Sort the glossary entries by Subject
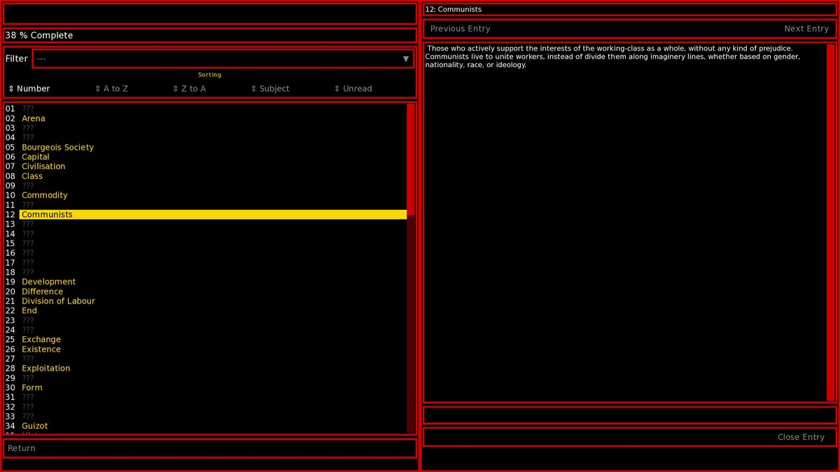The height and width of the screenshot is (472, 840). pos(270,88)
